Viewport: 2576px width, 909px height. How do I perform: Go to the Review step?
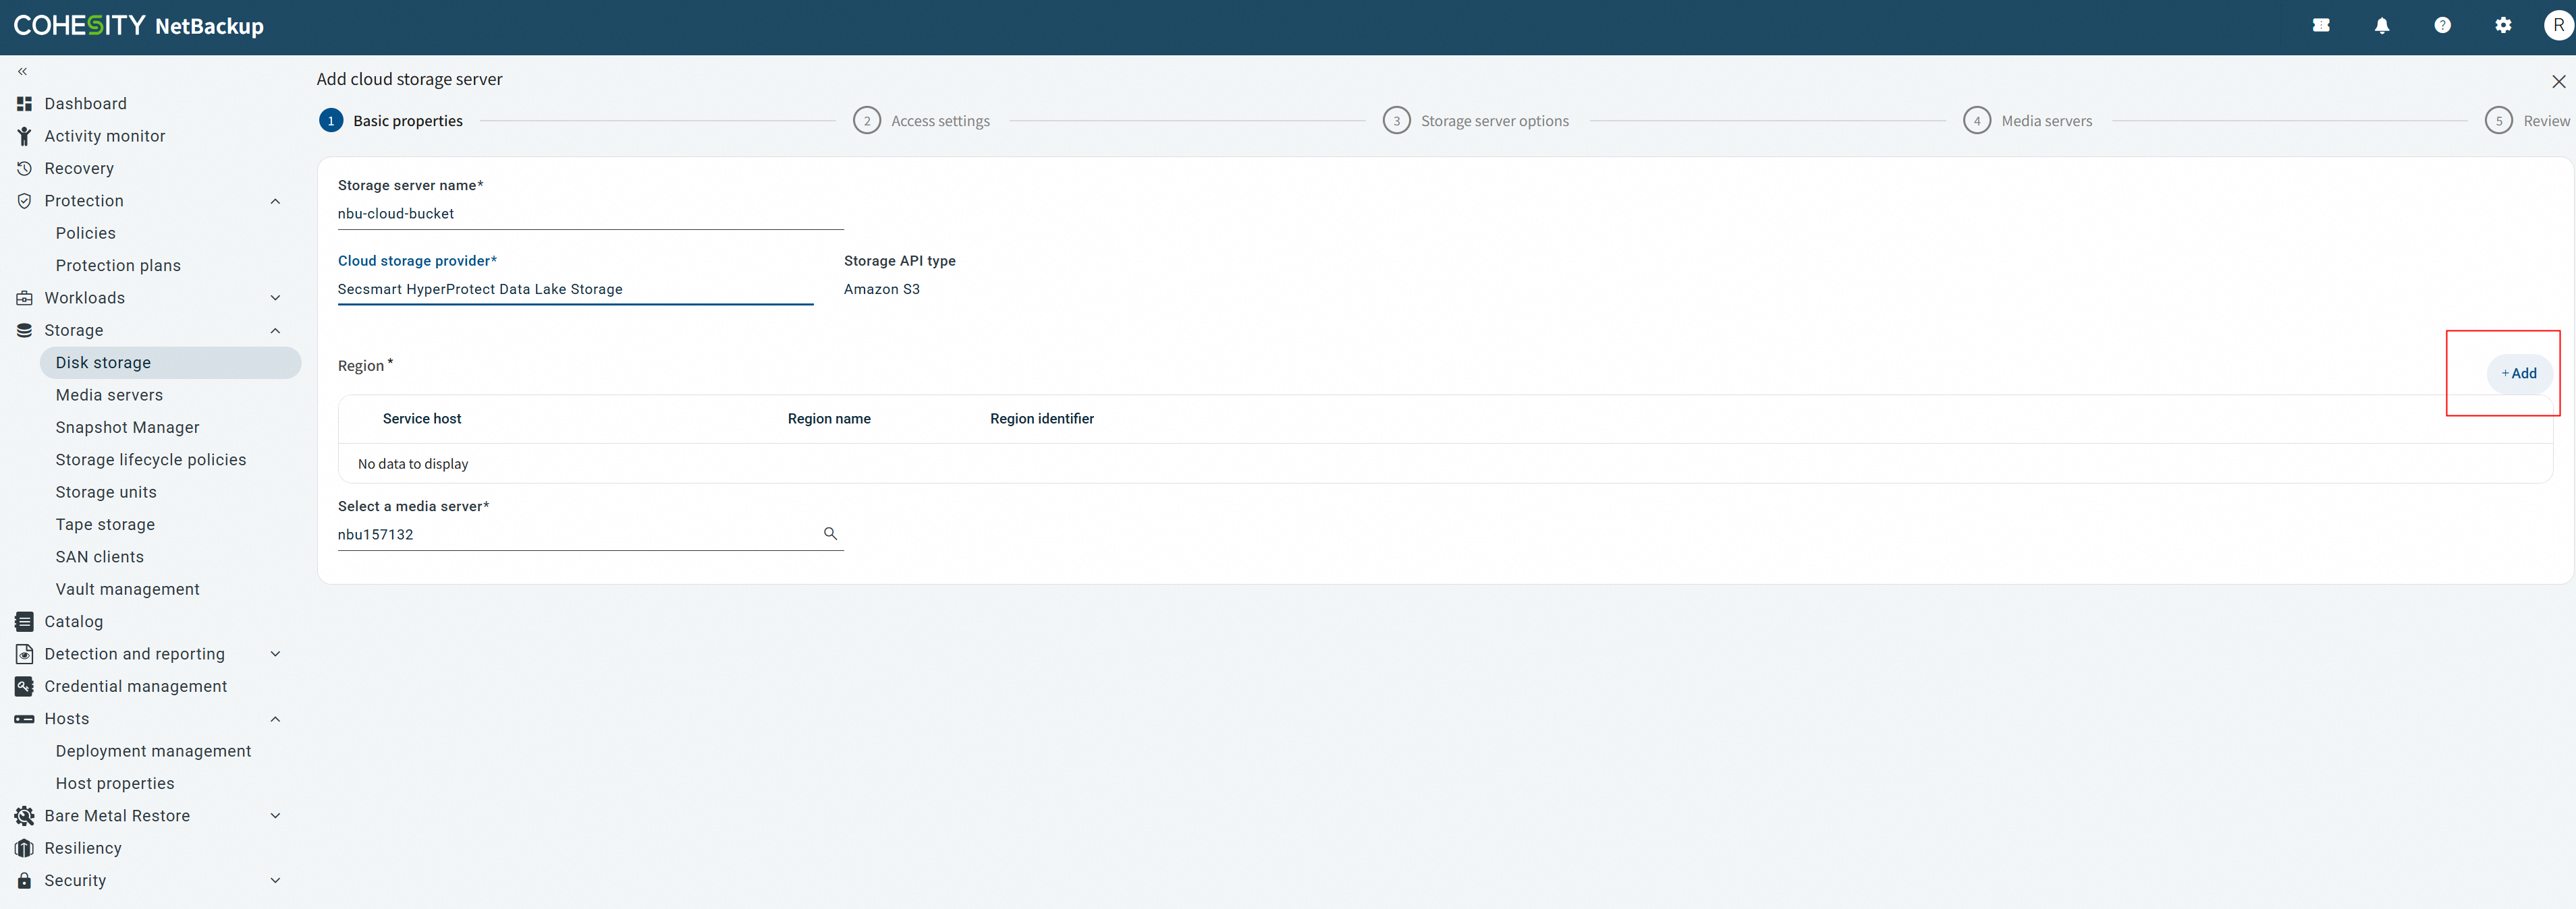tap(2528, 121)
